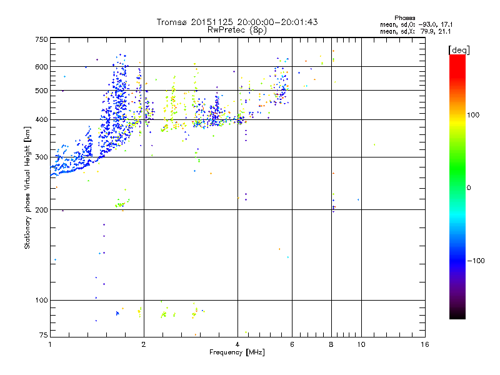This screenshot has width=500, height=375.
Task: Click the y-axis label '75'
Action: [x=44, y=335]
